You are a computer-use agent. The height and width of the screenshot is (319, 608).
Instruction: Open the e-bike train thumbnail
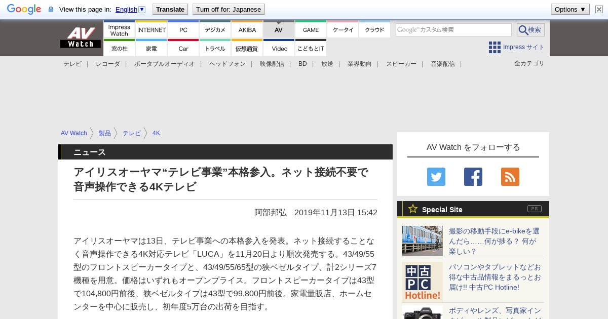click(x=423, y=241)
